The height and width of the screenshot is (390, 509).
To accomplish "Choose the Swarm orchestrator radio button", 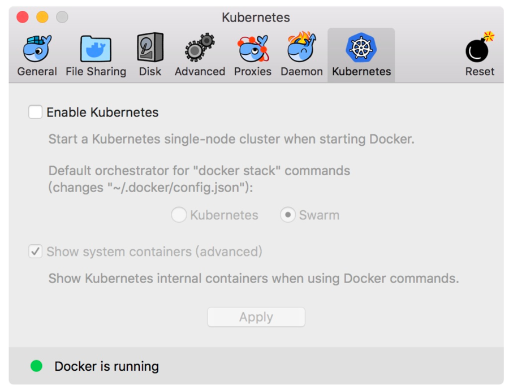I will [x=288, y=215].
